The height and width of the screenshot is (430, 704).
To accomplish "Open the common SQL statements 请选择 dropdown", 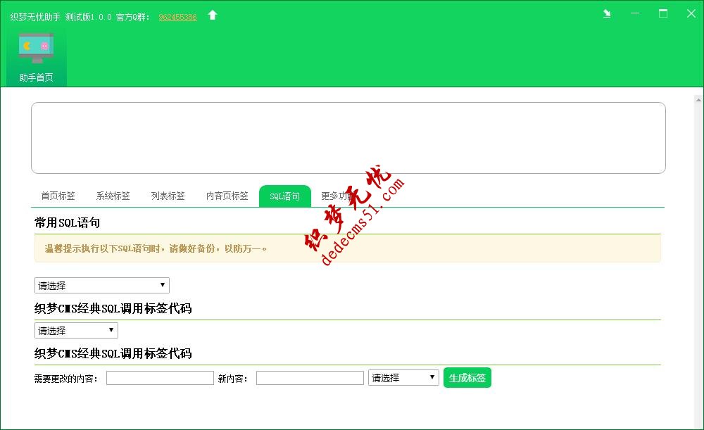I will tap(101, 285).
